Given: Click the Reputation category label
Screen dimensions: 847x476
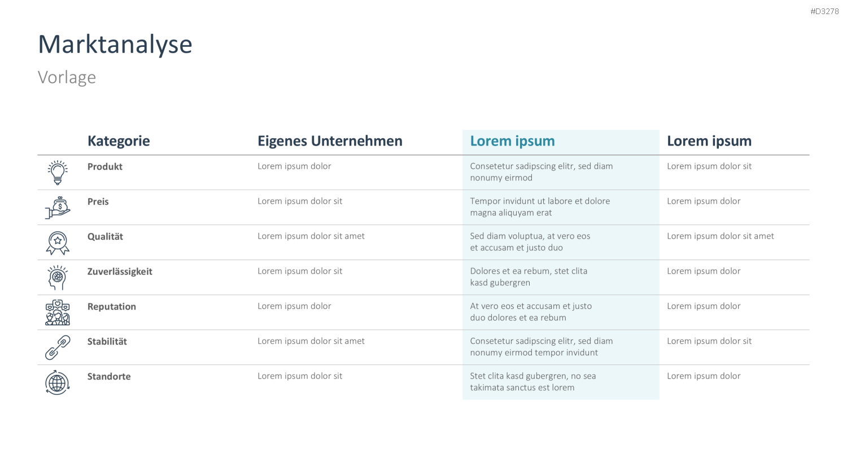Looking at the screenshot, I should tap(112, 307).
